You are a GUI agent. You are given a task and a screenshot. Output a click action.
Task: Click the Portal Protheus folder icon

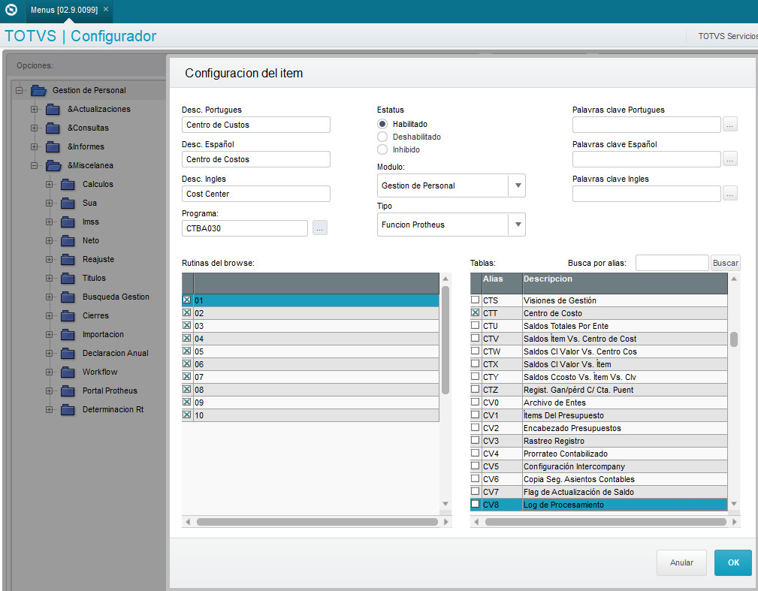pos(68,391)
